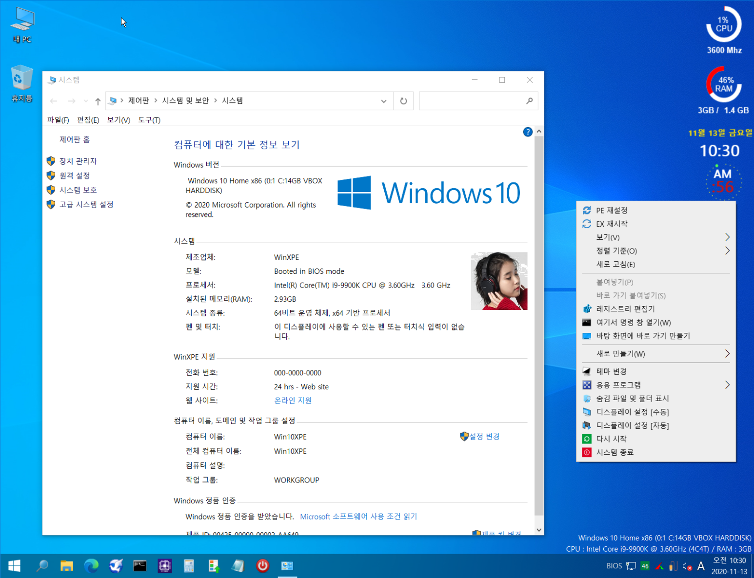Open Remote Settings (원격 설정) link
Image resolution: width=754 pixels, height=578 pixels.
click(75, 175)
